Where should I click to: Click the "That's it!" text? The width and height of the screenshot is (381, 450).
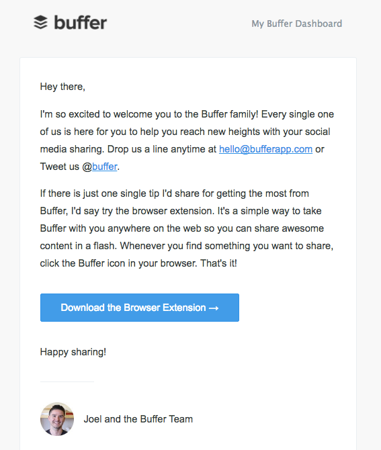point(218,263)
